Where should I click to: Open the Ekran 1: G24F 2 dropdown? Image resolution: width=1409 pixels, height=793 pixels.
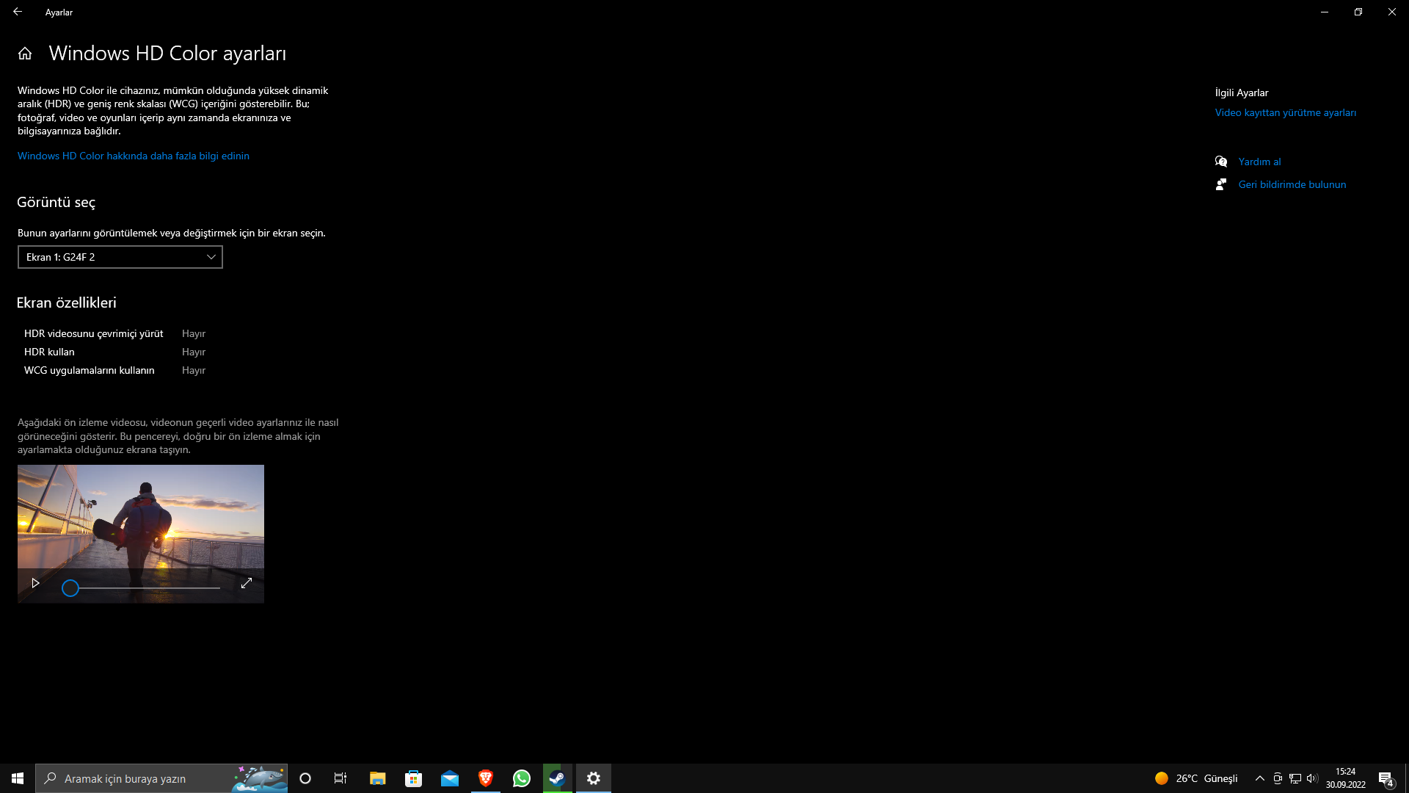click(120, 257)
